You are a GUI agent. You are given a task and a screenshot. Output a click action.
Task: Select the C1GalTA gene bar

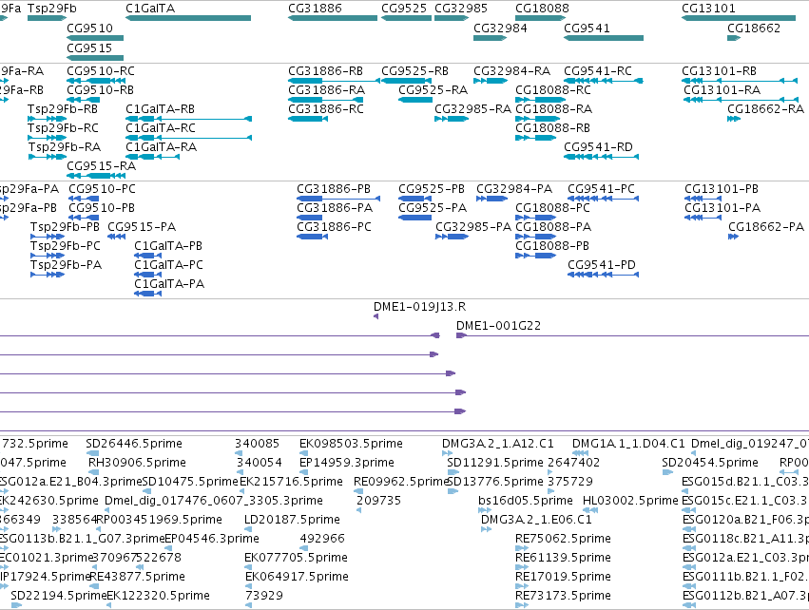coord(188,18)
